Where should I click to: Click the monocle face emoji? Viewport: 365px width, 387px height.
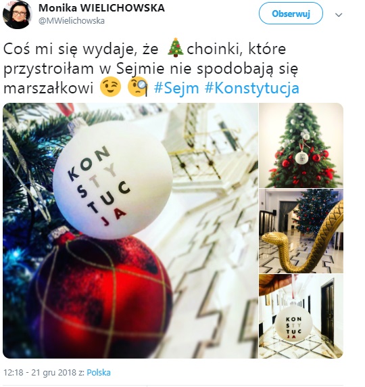[138, 87]
